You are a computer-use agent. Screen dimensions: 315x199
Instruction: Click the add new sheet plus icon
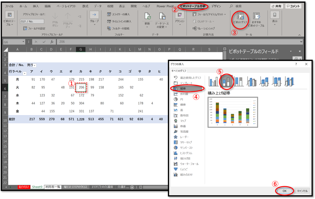click(x=132, y=187)
